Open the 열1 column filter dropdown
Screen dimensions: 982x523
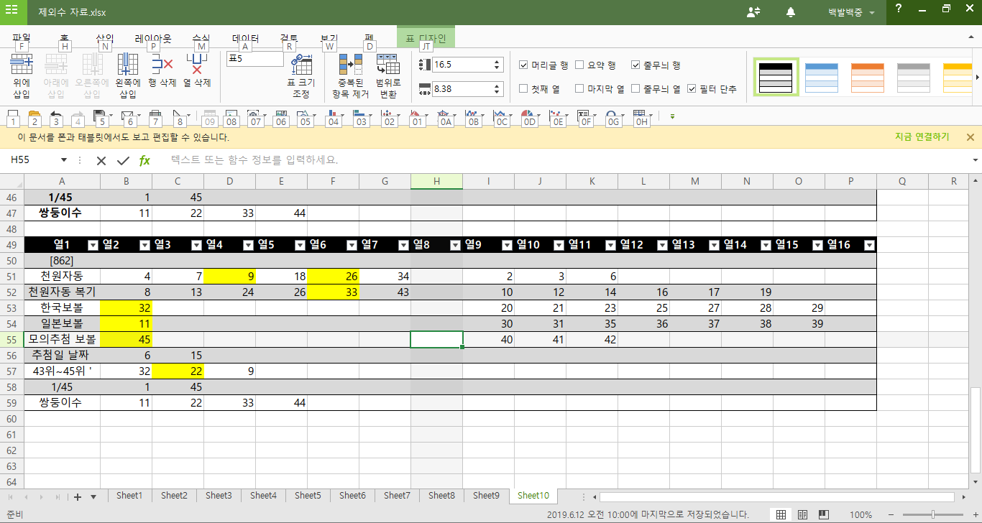tap(93, 245)
